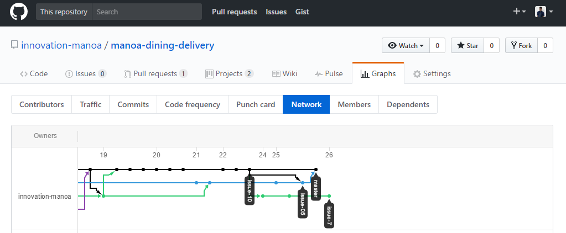
Task: Click the GitHub octocat logo
Action: coord(18,12)
